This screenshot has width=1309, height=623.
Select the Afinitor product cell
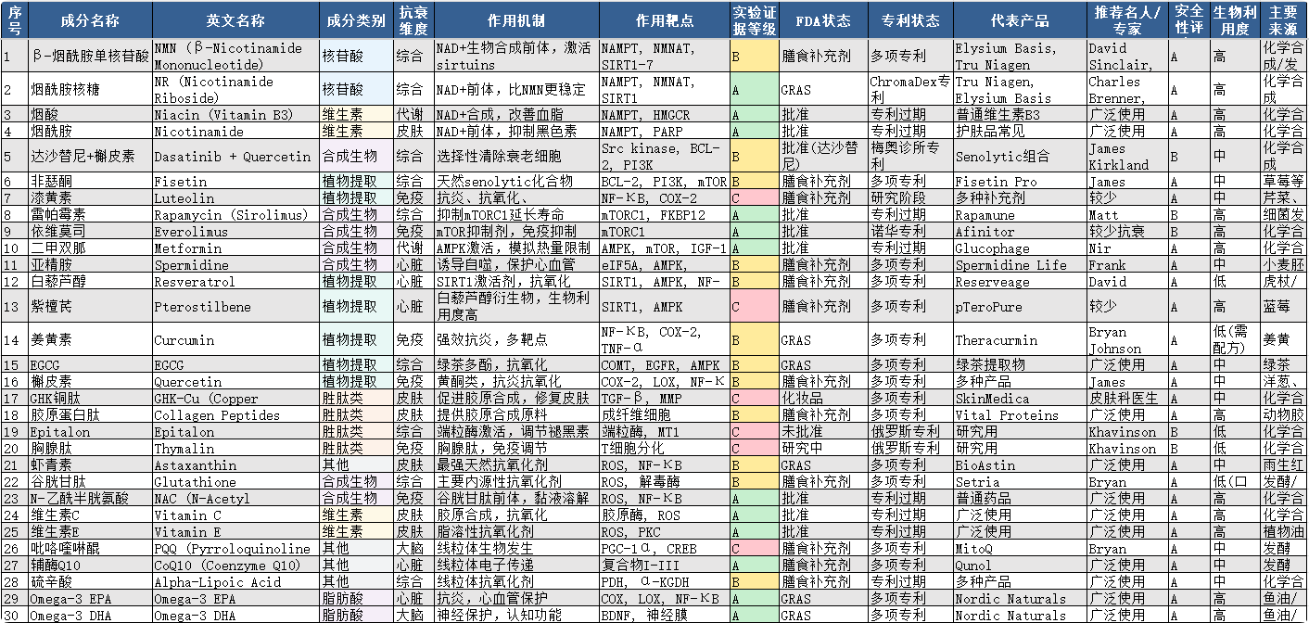[x=1020, y=231]
